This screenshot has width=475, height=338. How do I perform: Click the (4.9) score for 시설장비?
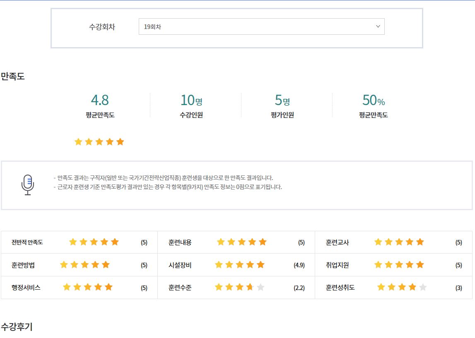[x=299, y=265]
